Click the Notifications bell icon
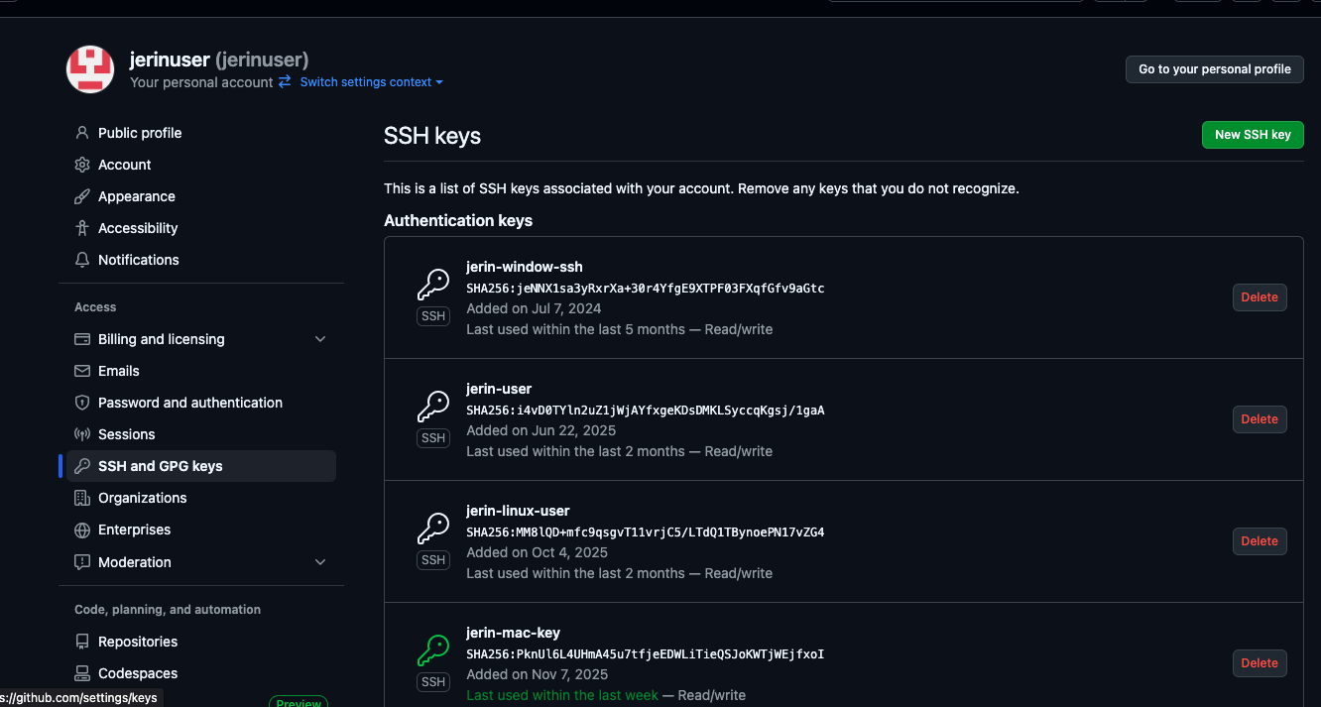The height and width of the screenshot is (707, 1321). (x=82, y=260)
